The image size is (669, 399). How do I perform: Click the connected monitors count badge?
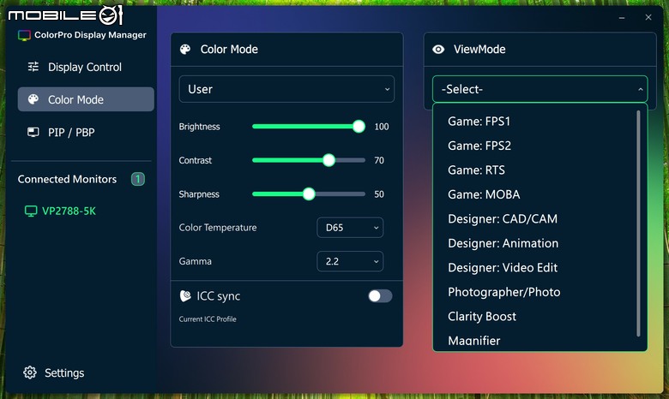coord(138,179)
